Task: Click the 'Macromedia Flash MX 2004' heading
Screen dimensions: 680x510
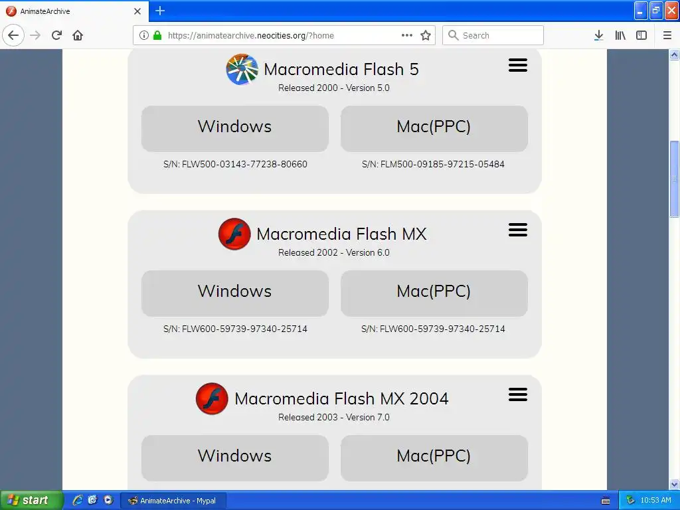Action: [x=342, y=398]
